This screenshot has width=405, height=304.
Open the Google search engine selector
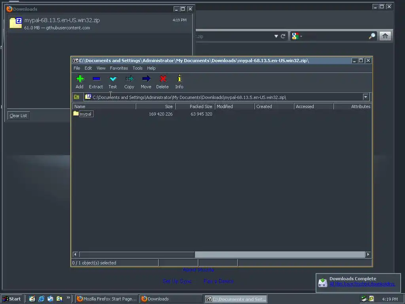(297, 36)
